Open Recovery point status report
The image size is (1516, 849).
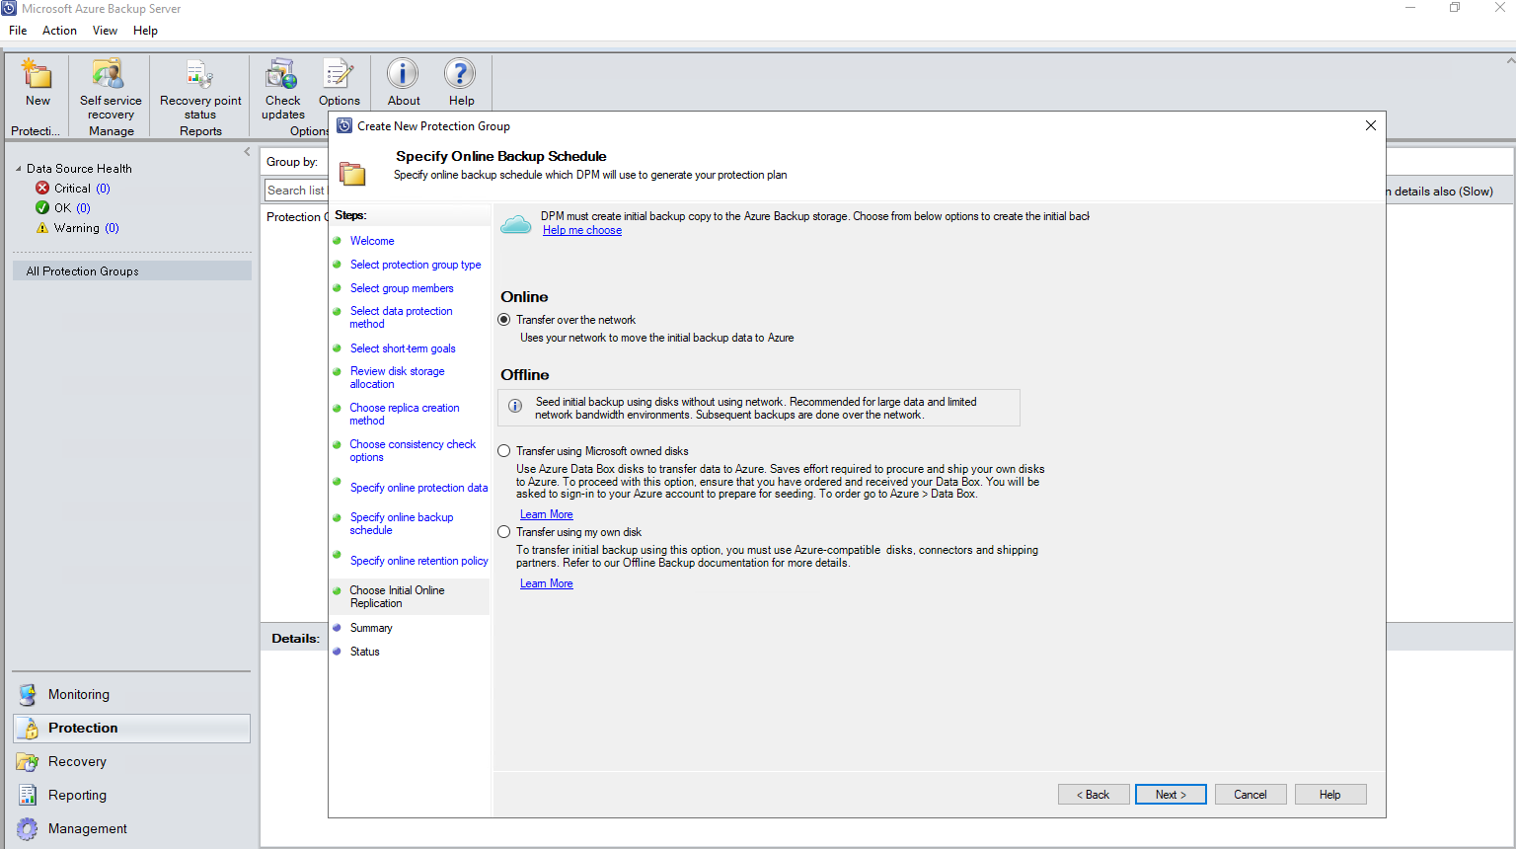tap(199, 74)
